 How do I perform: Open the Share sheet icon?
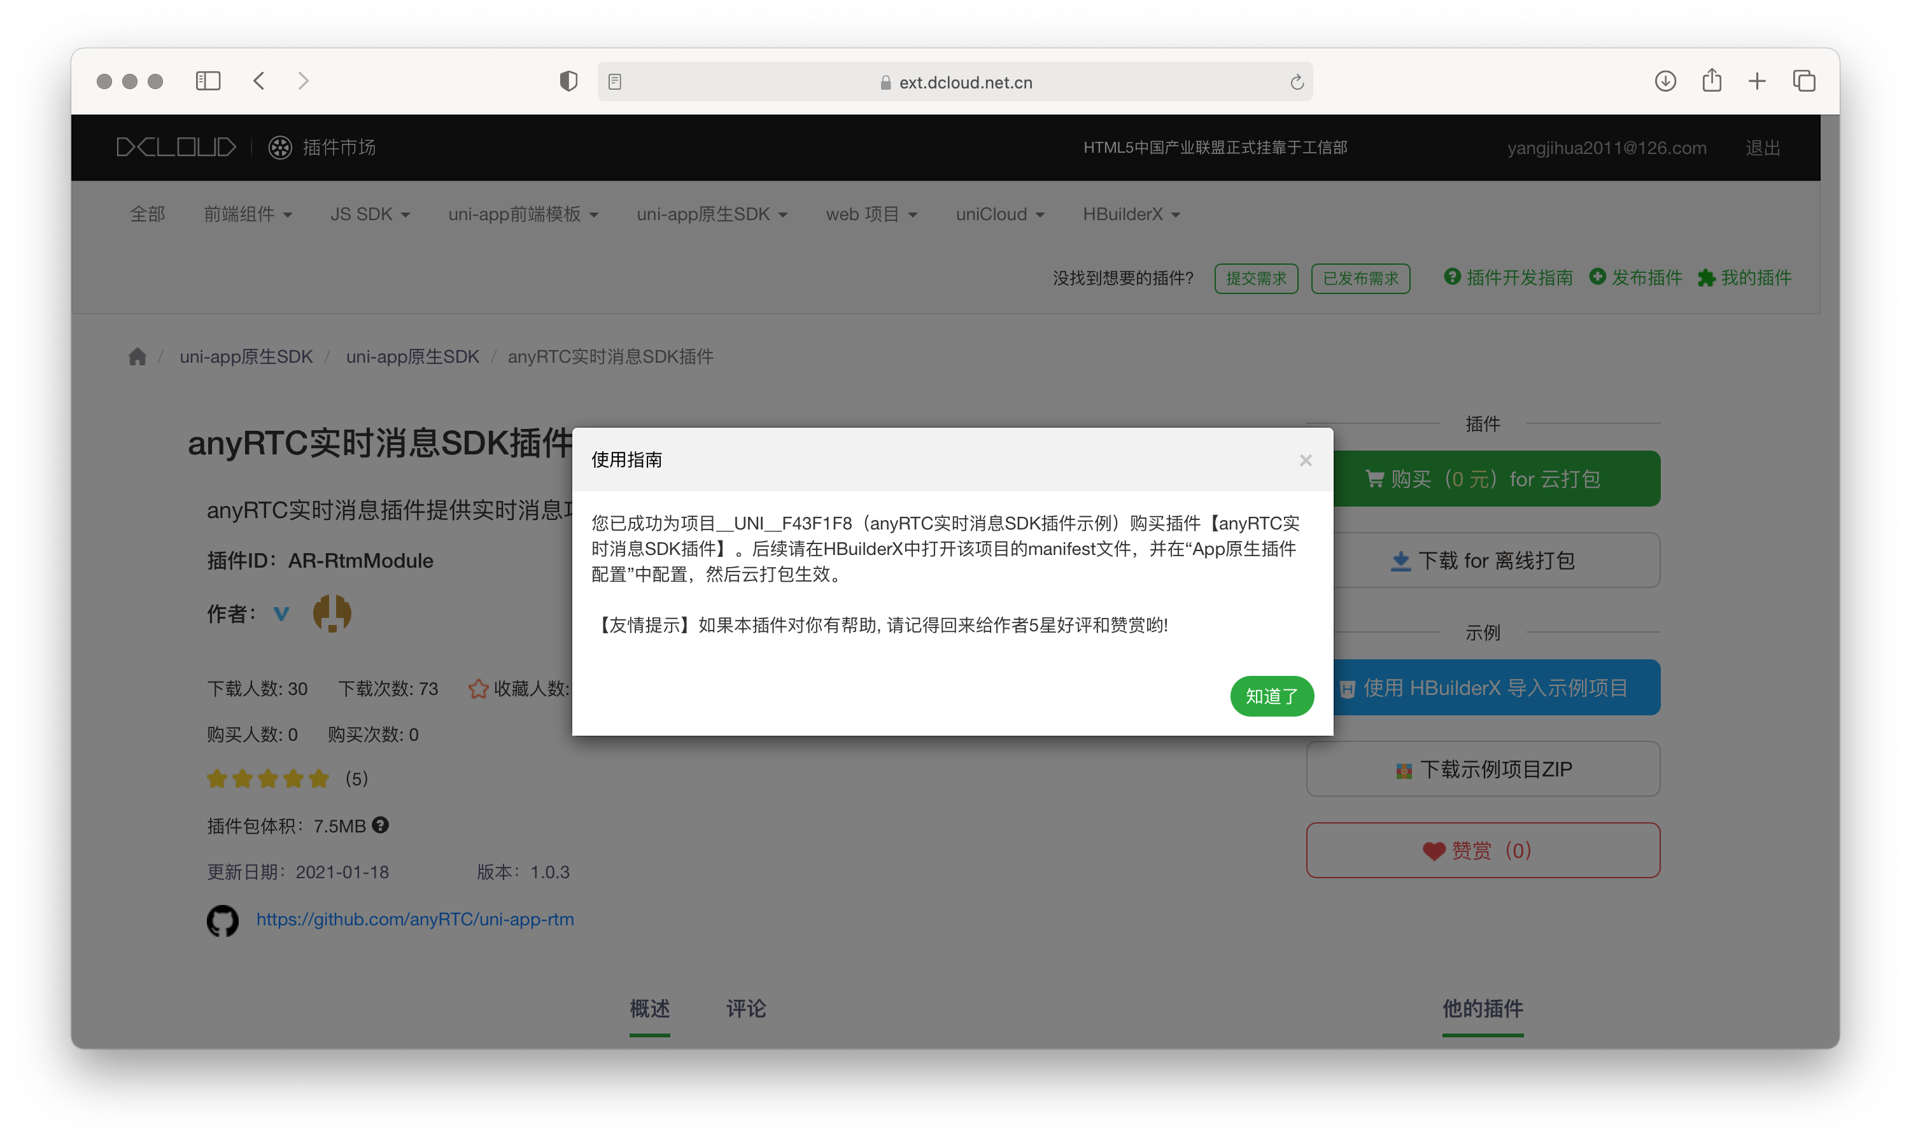(1712, 80)
